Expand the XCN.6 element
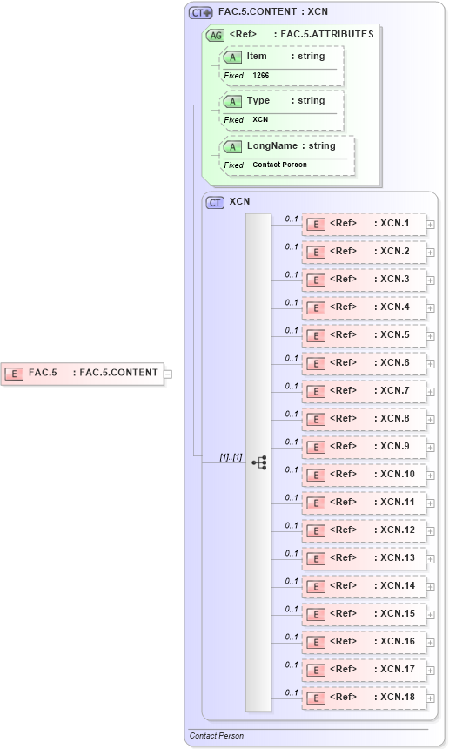449x749 pixels. [x=431, y=364]
